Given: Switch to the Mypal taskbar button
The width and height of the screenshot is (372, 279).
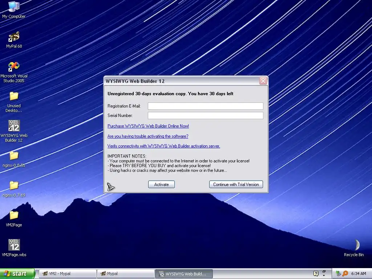Looking at the screenshot, I should pos(126,274).
